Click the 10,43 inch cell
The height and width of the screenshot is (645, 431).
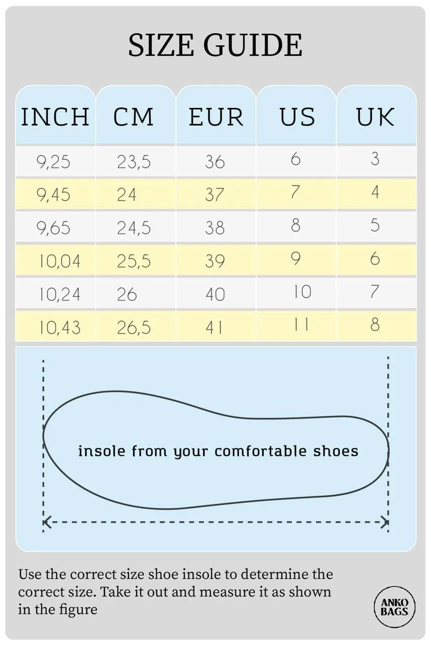[60, 328]
